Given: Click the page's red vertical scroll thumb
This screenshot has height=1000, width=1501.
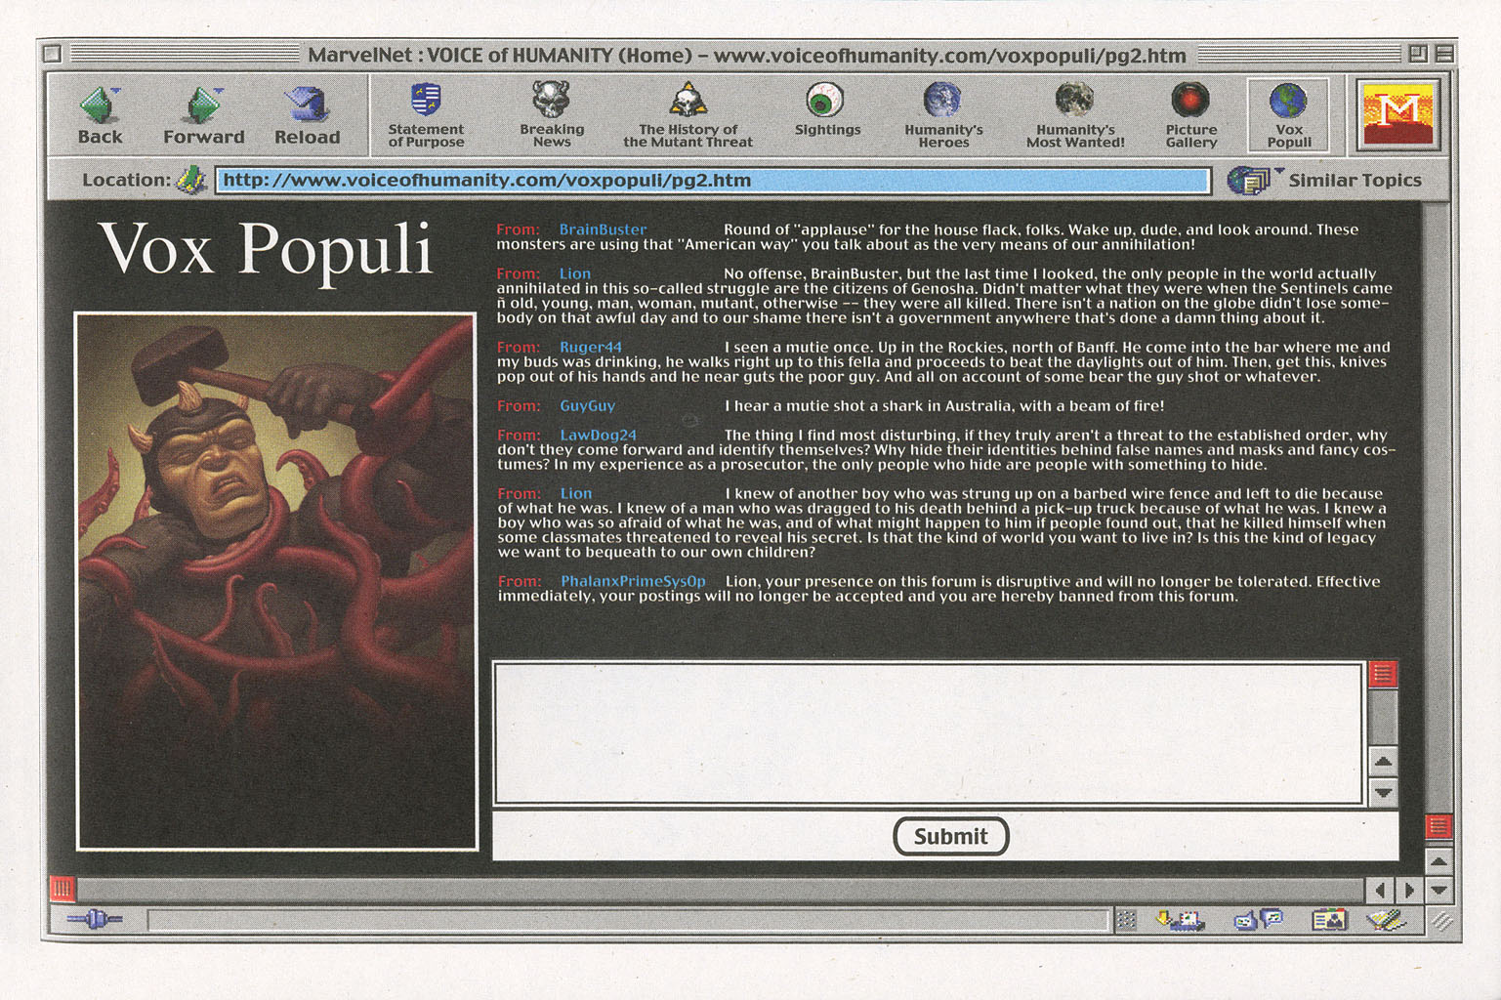Looking at the screenshot, I should pyautogui.click(x=1438, y=826).
